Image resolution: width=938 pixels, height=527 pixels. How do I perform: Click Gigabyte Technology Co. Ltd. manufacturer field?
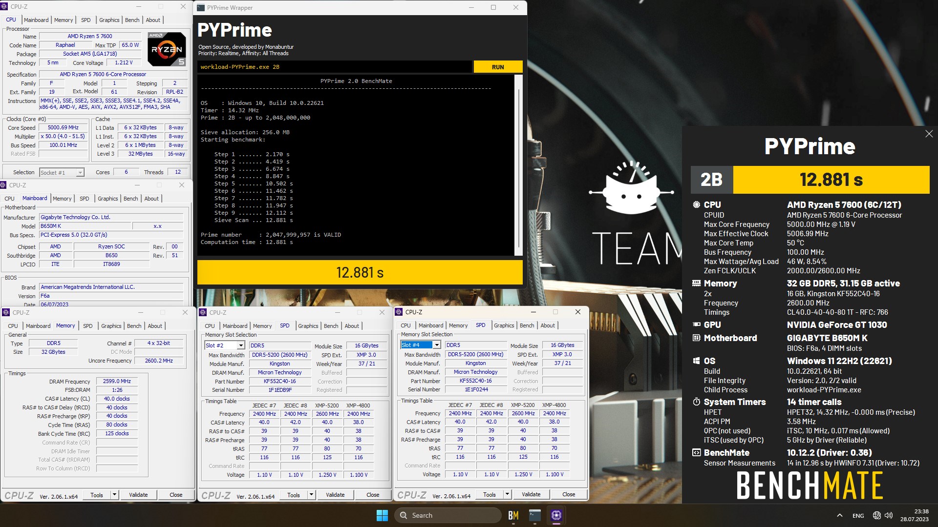click(111, 217)
